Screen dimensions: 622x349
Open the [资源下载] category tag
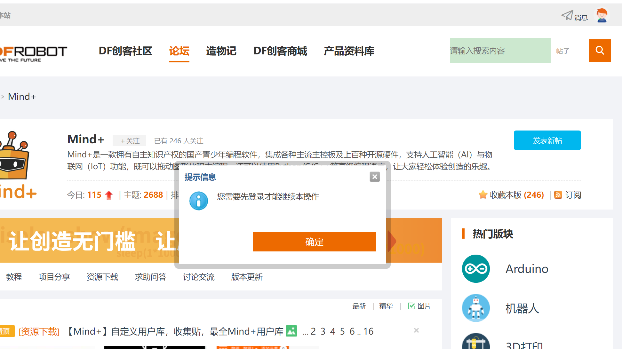[39, 331]
